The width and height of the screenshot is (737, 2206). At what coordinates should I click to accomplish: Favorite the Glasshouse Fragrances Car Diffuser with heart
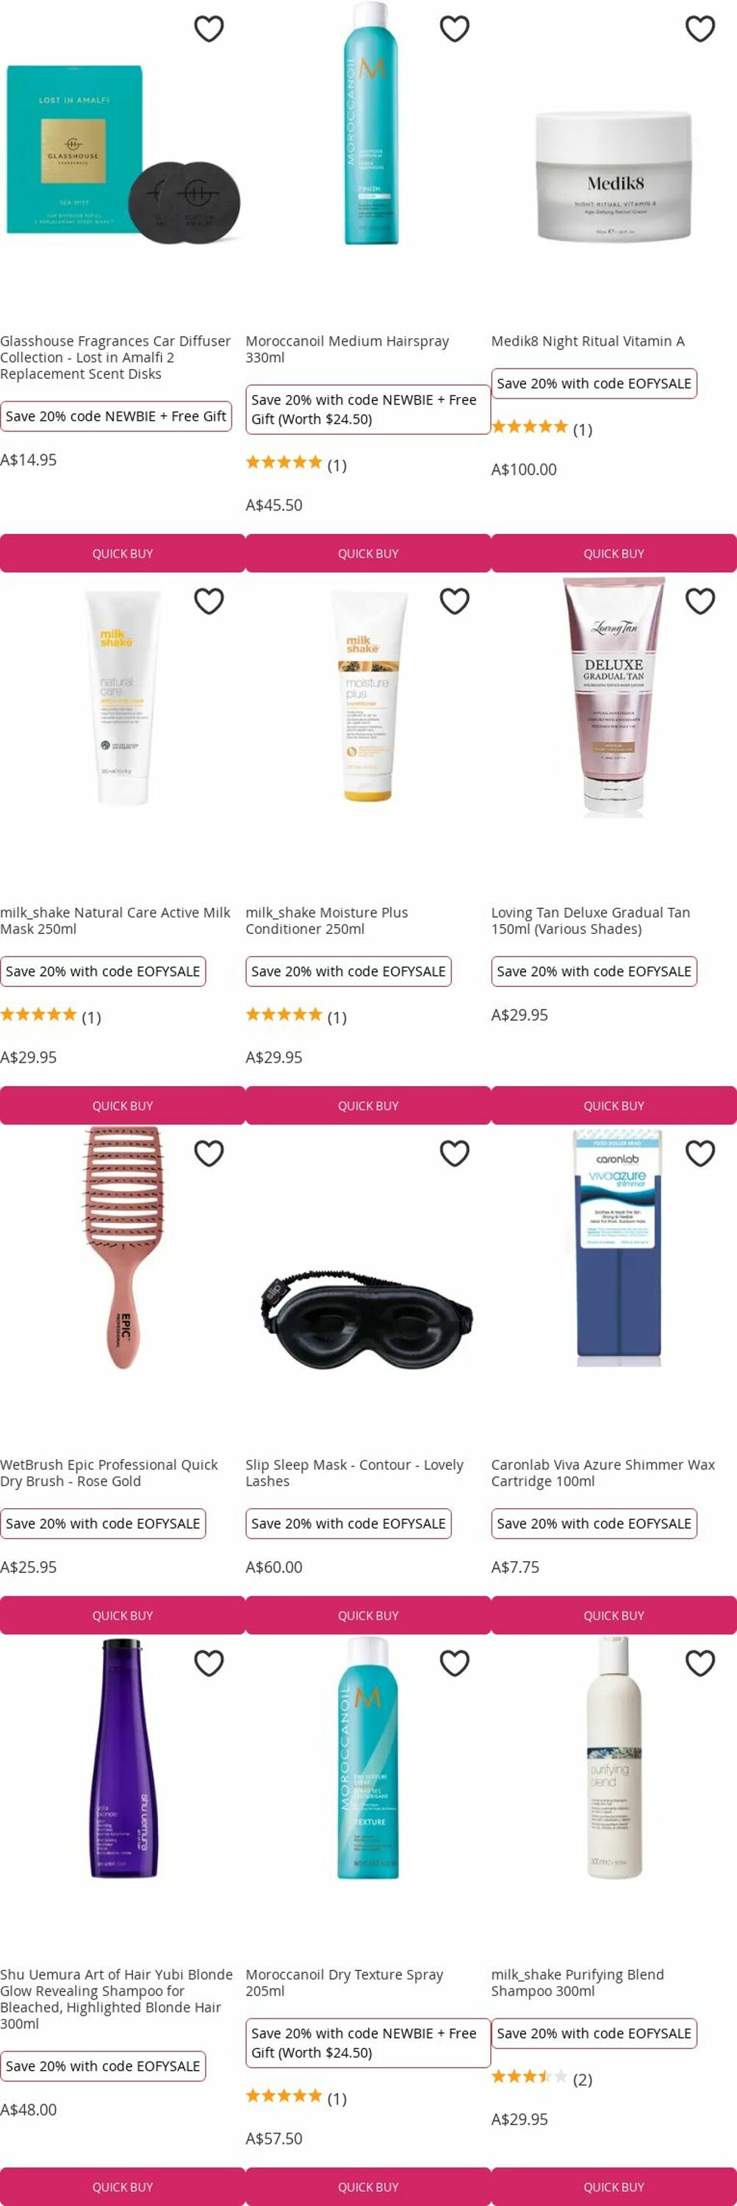tap(209, 29)
